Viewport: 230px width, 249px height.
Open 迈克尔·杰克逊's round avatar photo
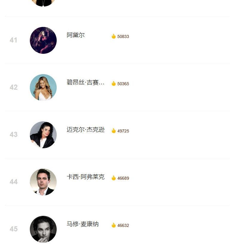[43, 135]
